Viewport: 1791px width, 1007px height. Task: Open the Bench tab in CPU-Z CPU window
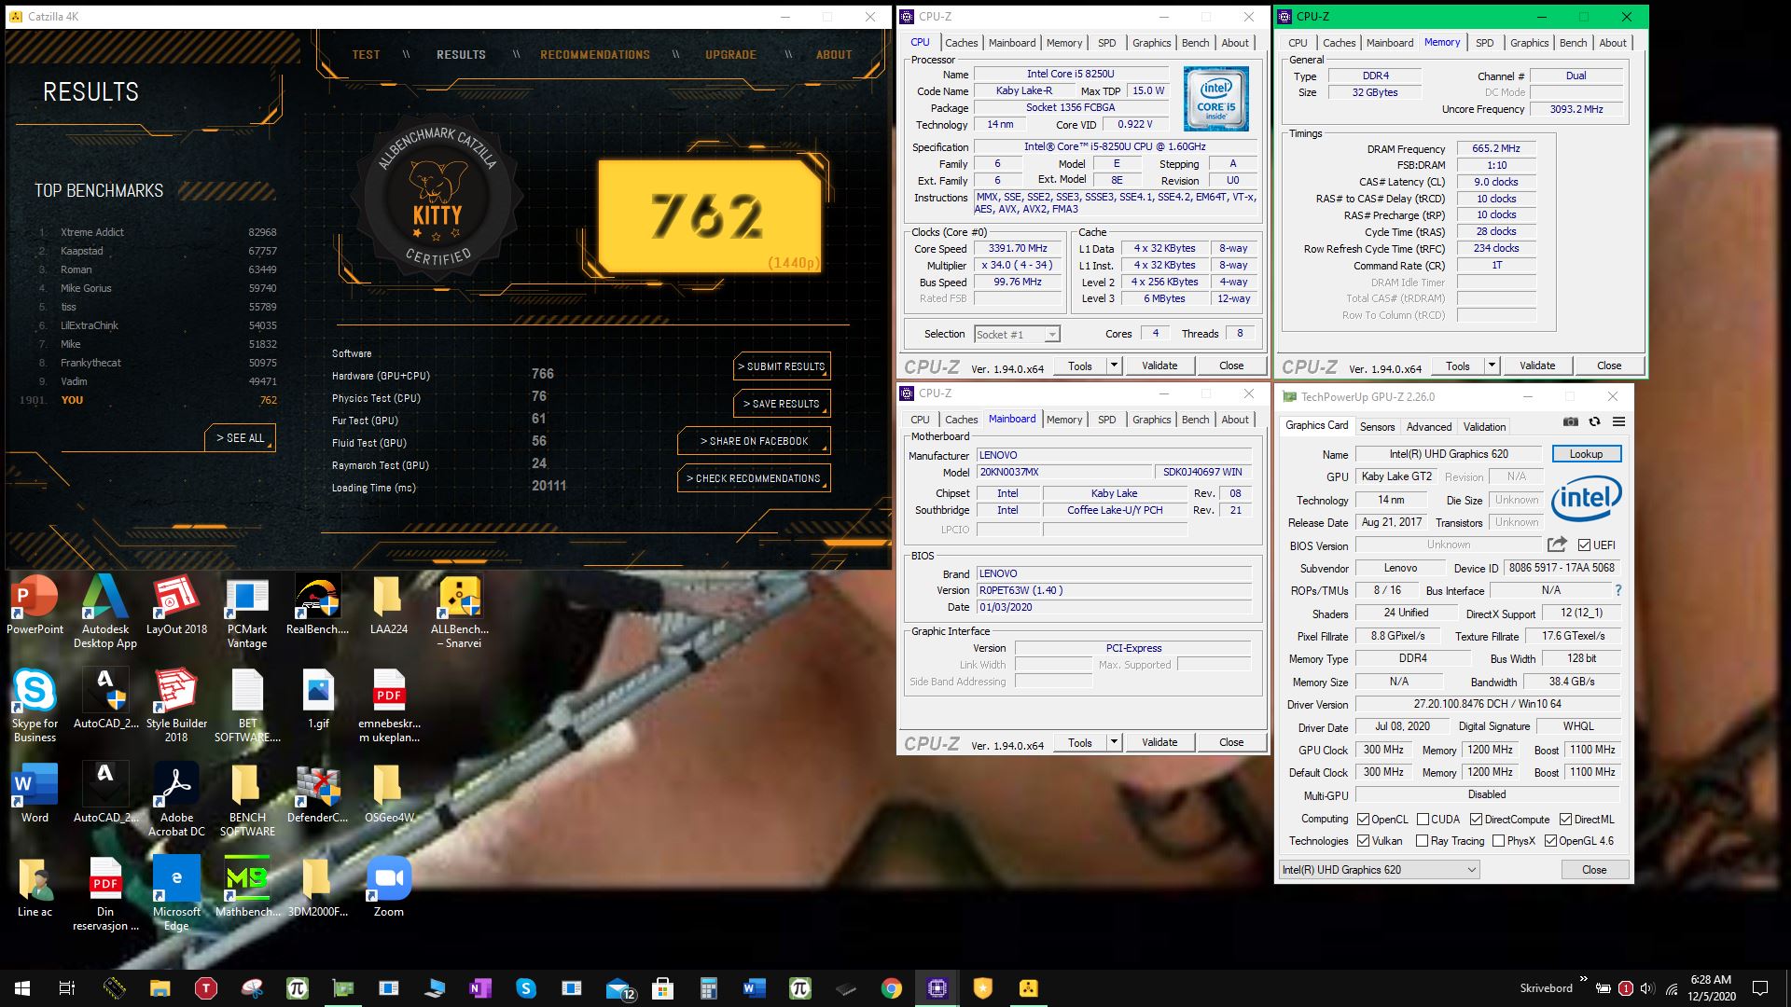click(1195, 43)
